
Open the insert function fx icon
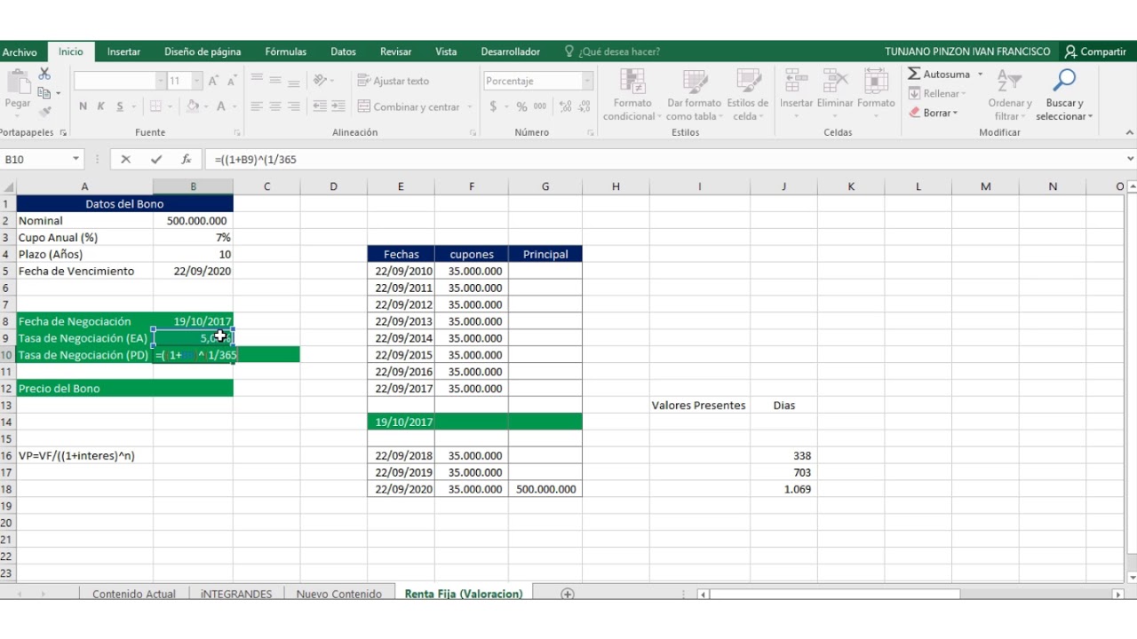click(187, 160)
